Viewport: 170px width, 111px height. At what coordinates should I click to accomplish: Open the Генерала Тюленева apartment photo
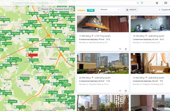(150, 63)
